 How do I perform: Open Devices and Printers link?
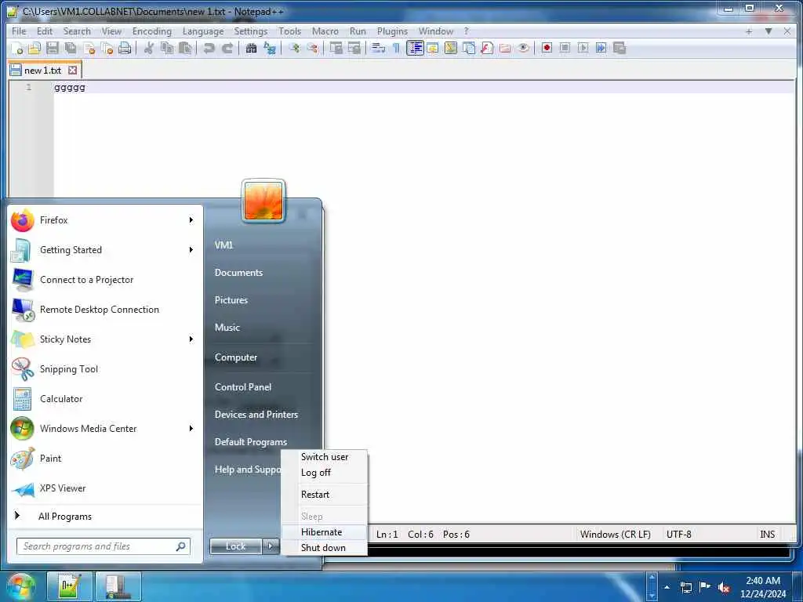click(x=256, y=415)
